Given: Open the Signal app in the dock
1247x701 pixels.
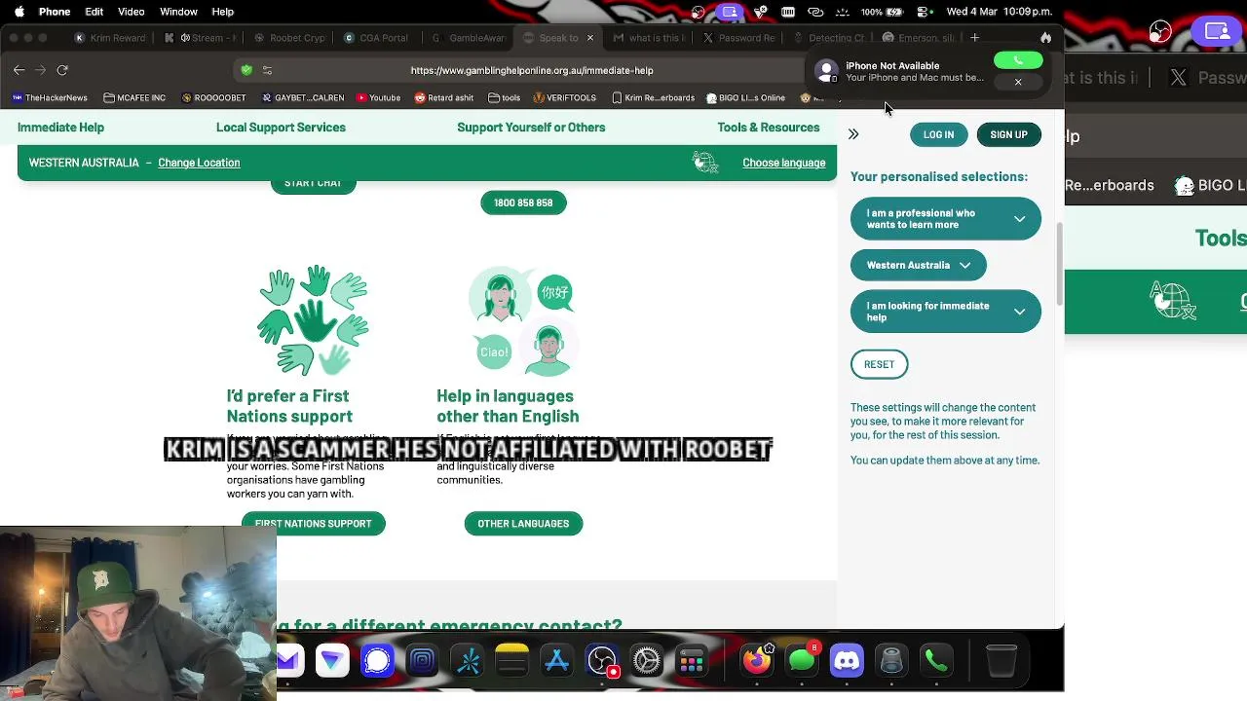Looking at the screenshot, I should click(x=377, y=661).
